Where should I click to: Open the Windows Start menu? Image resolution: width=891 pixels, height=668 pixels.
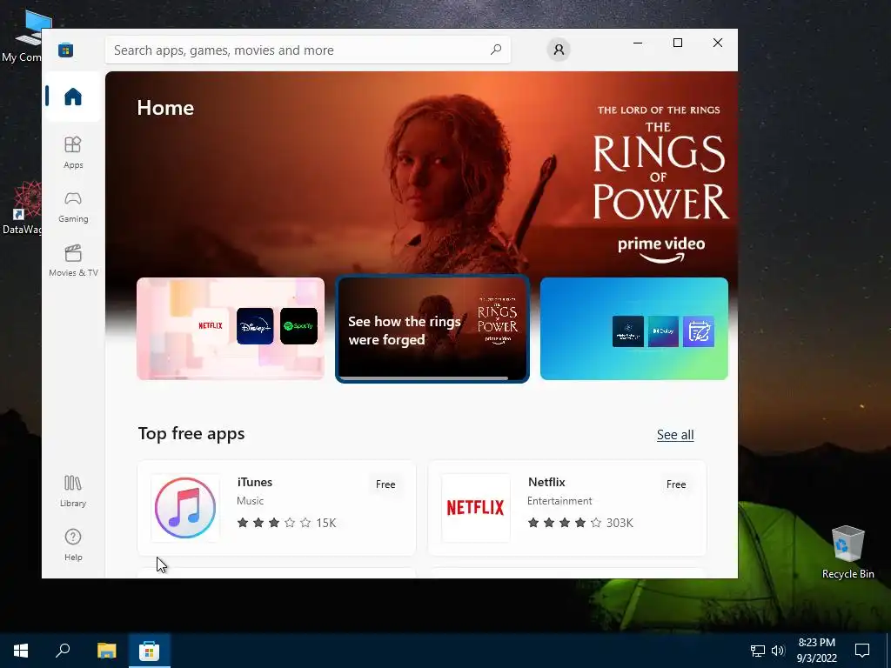(21, 651)
